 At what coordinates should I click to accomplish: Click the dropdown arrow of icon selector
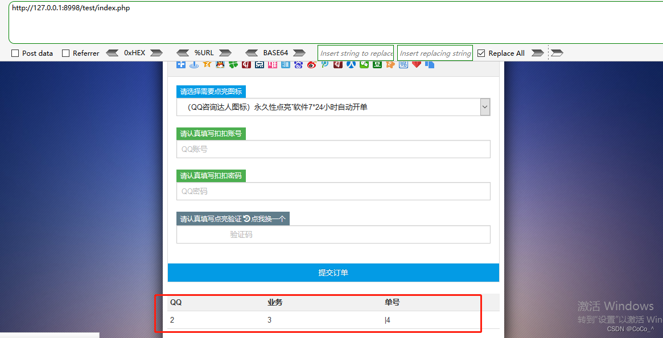pyautogui.click(x=485, y=107)
